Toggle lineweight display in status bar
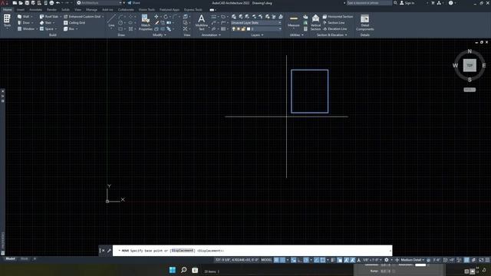The height and width of the screenshot is (276, 491). 332,260
